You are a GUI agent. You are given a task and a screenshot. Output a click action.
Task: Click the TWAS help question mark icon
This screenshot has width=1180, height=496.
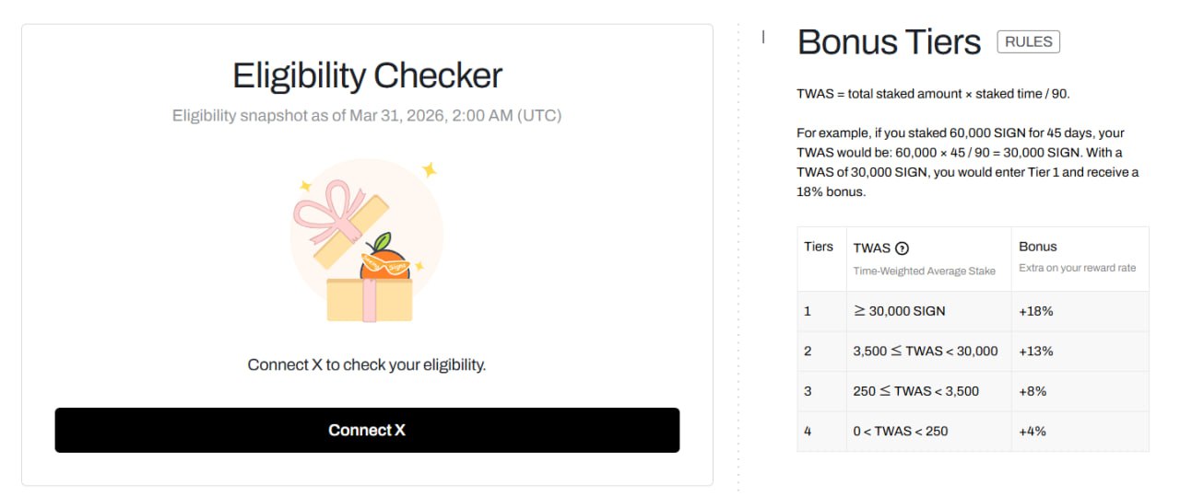902,248
